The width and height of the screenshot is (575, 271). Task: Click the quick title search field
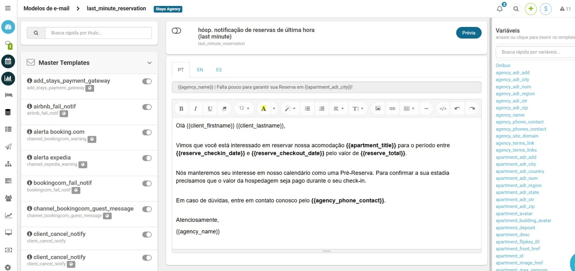click(99, 33)
